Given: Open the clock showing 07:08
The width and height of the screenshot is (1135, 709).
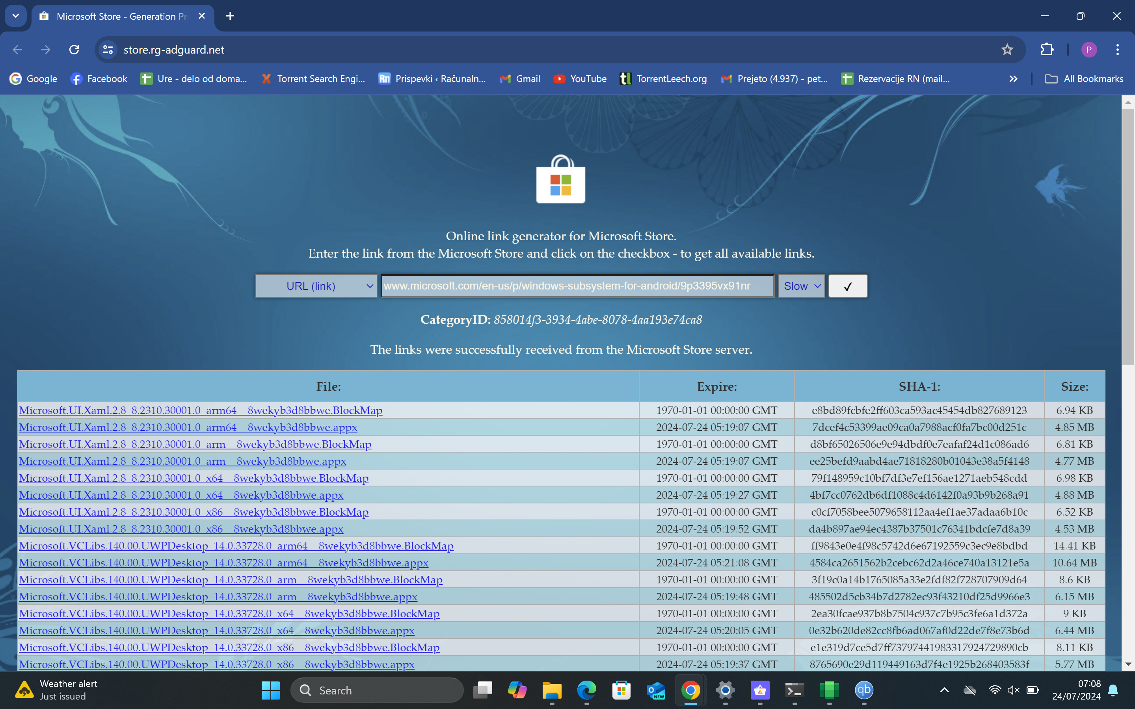Looking at the screenshot, I should 1076,690.
